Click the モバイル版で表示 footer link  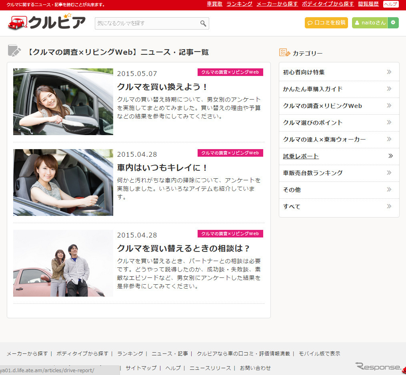point(320,353)
